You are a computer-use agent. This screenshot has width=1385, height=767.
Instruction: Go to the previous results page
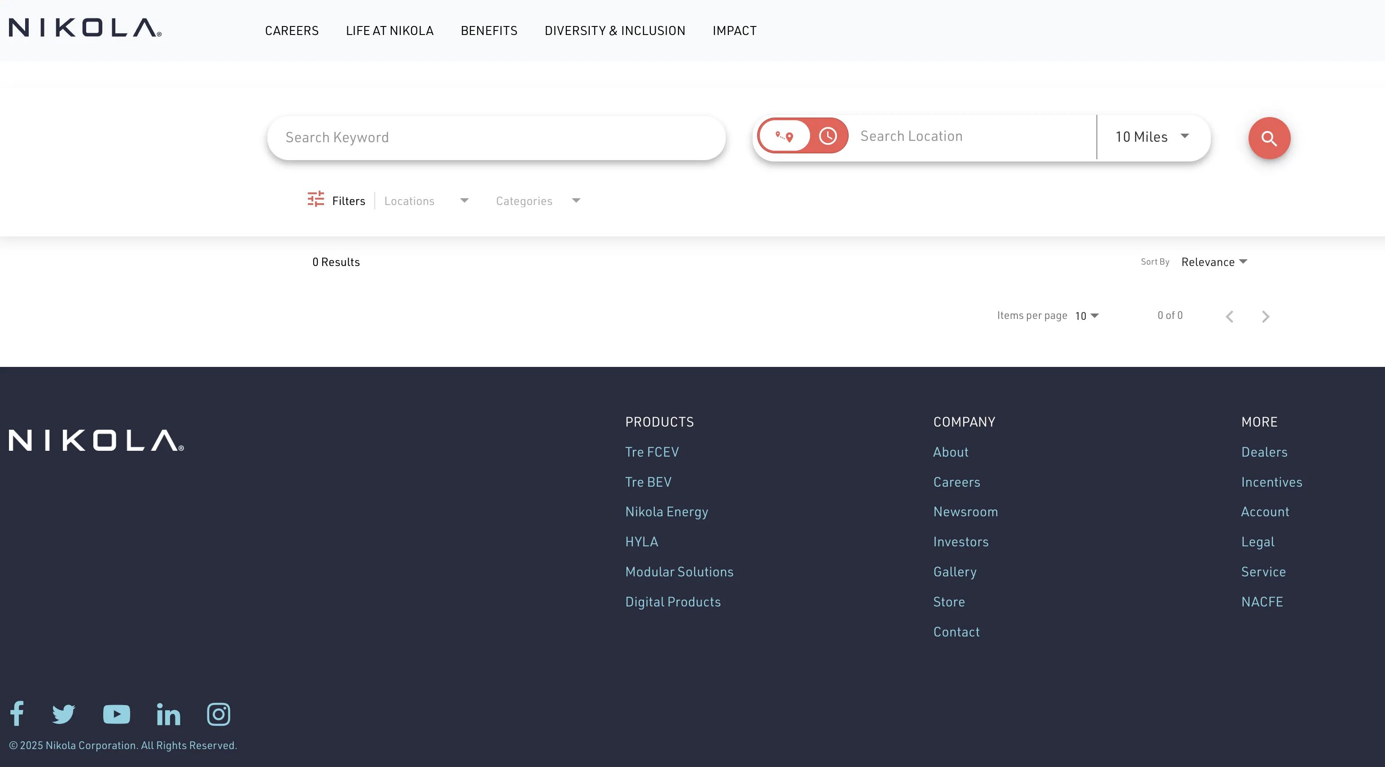click(1229, 316)
